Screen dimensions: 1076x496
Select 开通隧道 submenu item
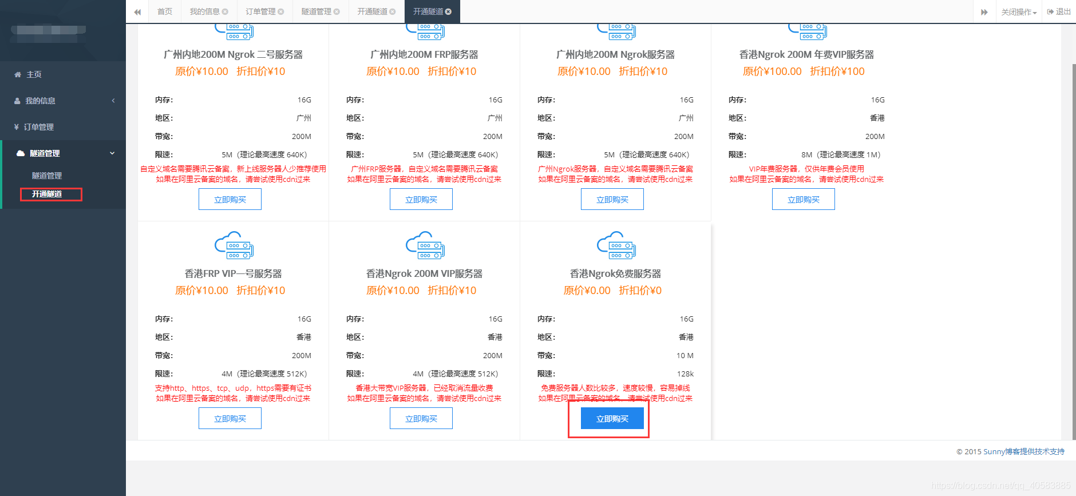coord(47,194)
